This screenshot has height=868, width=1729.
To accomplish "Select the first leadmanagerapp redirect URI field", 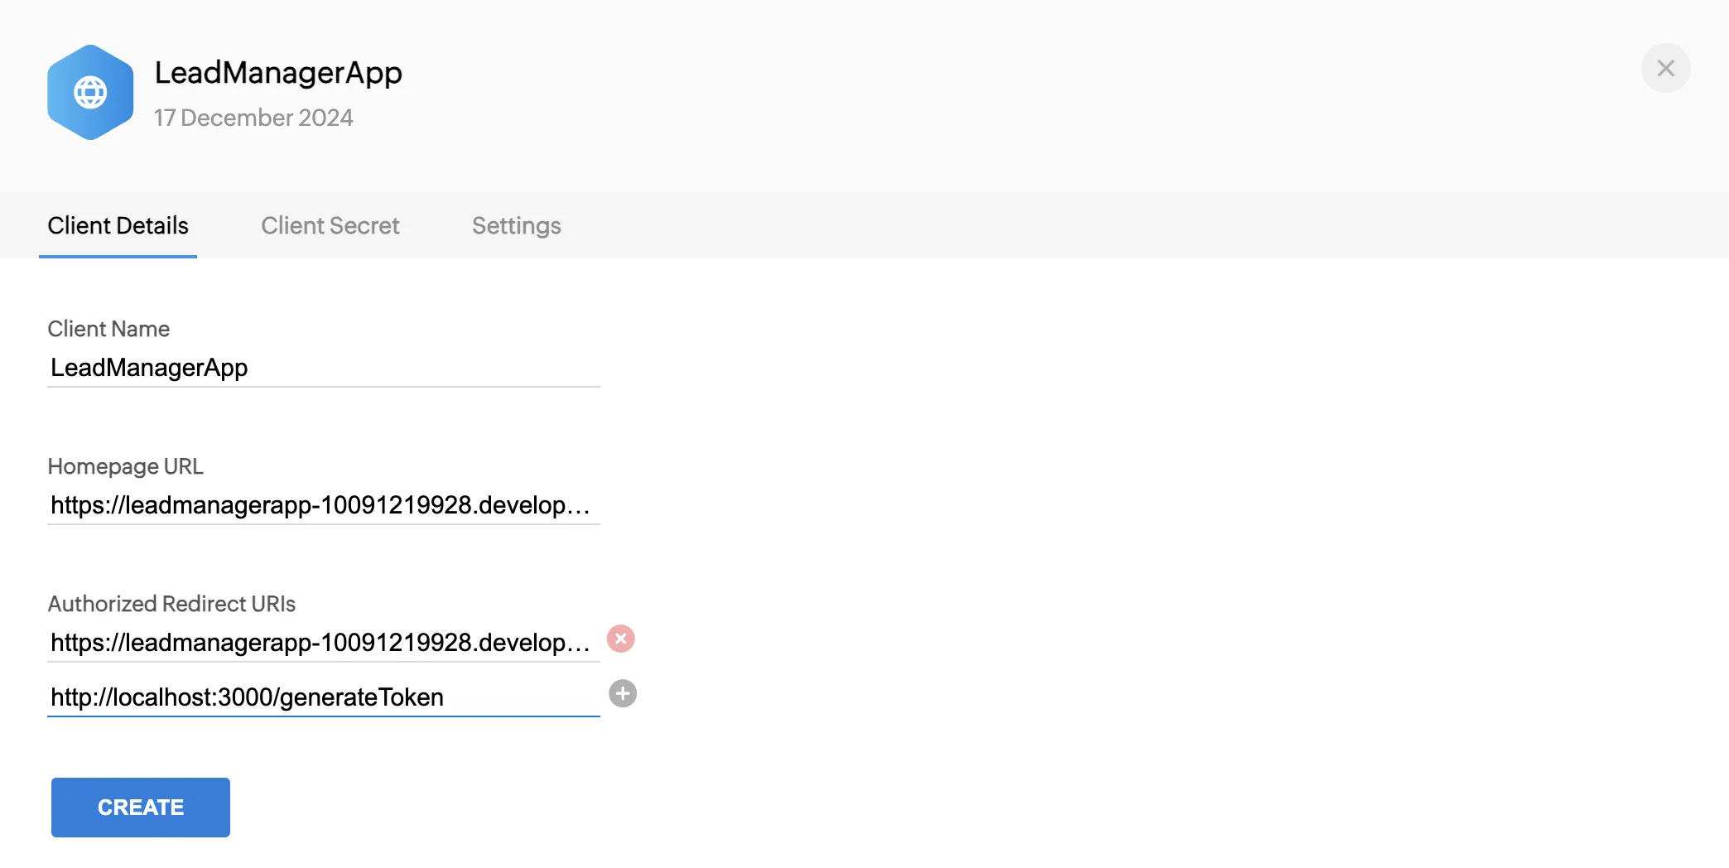I will pyautogui.click(x=323, y=643).
